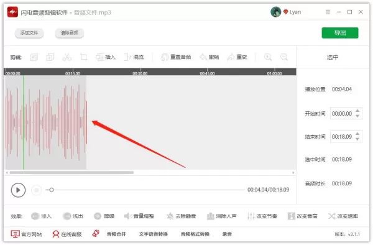This screenshot has width=373, height=245.
Task: Click the horizontal scrollbar thumb under the waveform
Action: [71, 172]
